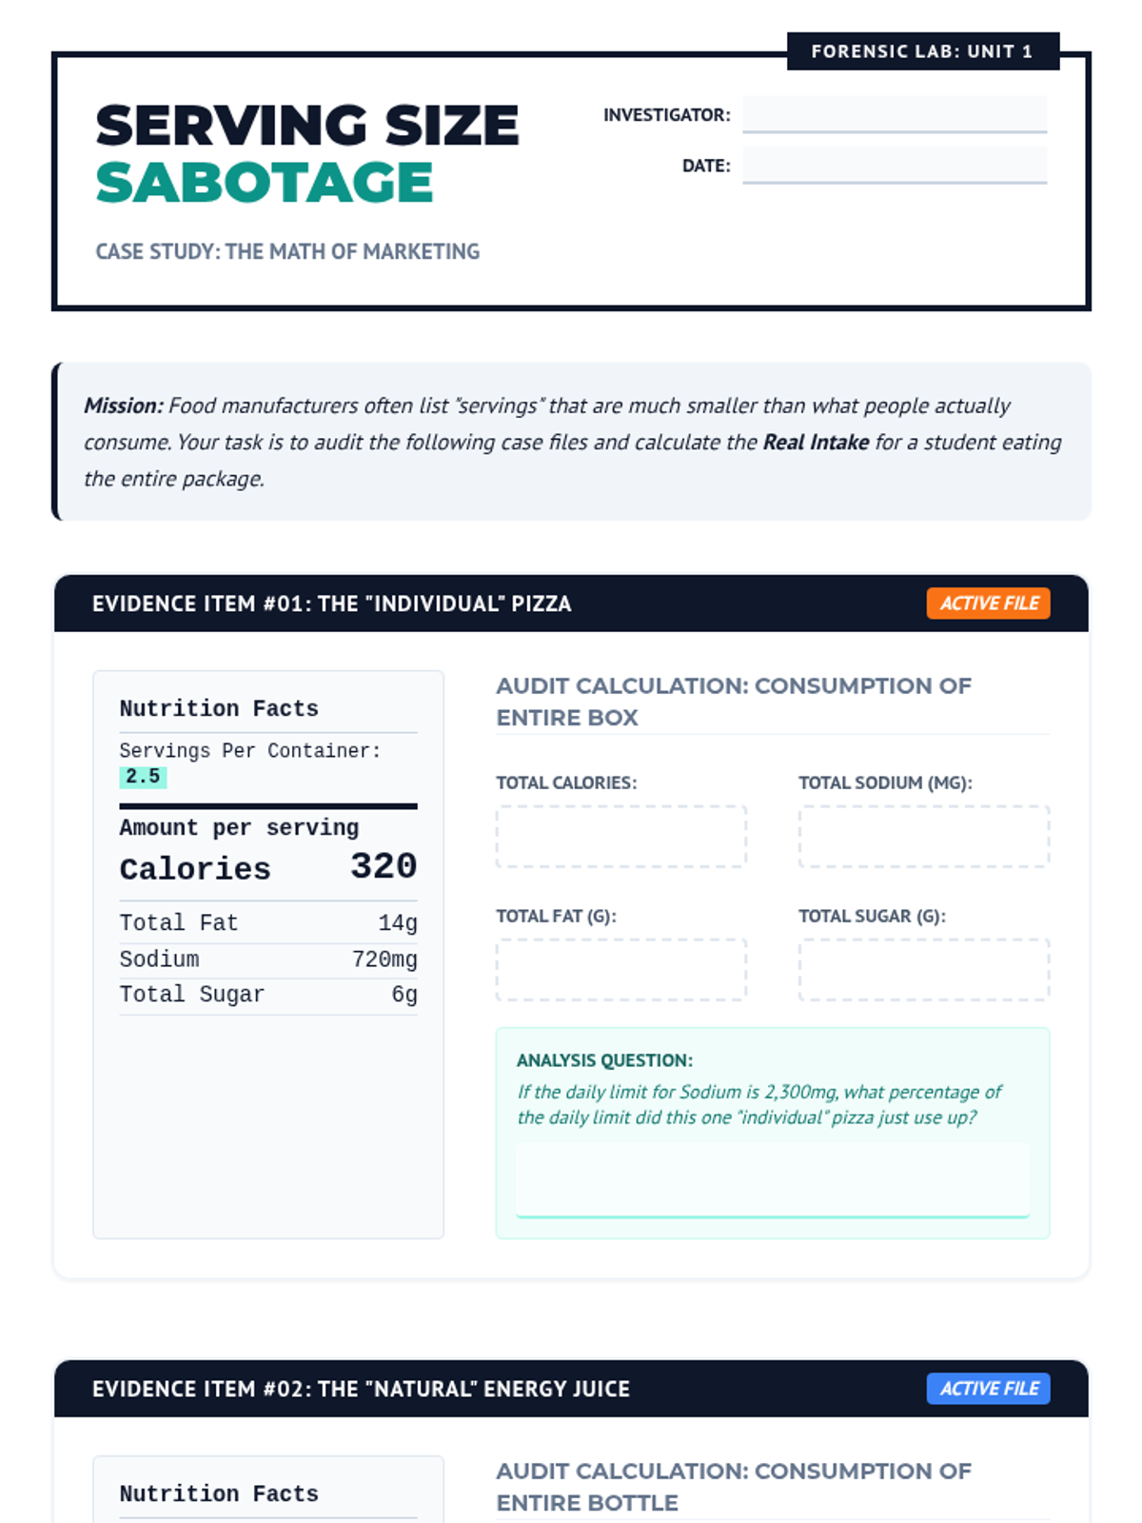Image resolution: width=1142 pixels, height=1523 pixels.
Task: Click the Mission description box
Action: click(572, 442)
